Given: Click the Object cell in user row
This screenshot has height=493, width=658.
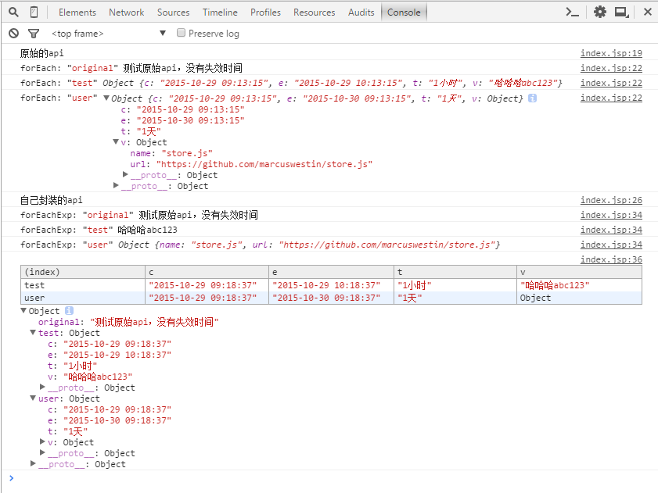Looking at the screenshot, I should (x=580, y=298).
